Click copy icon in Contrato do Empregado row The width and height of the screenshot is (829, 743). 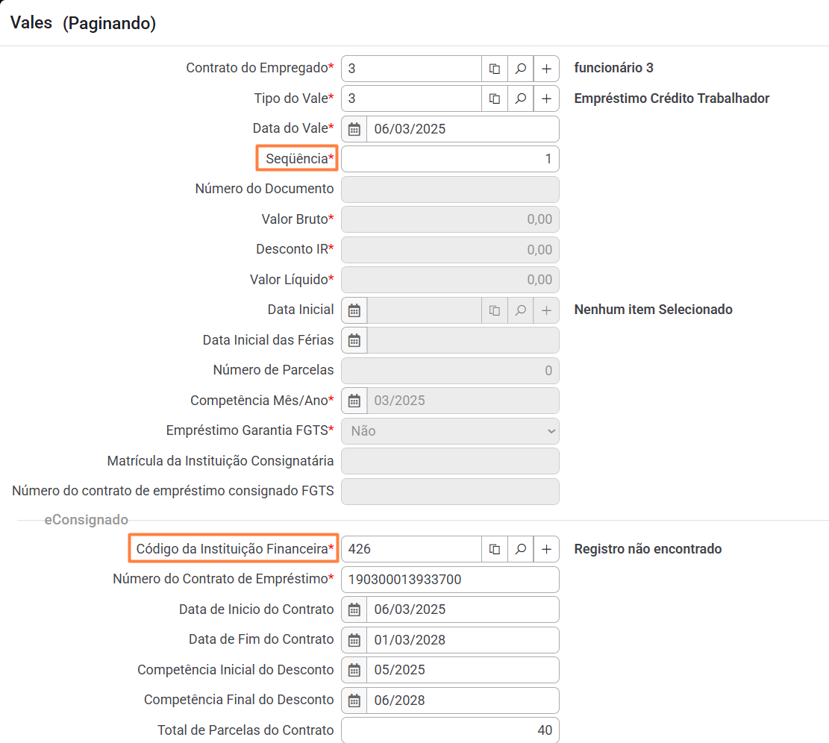click(494, 69)
